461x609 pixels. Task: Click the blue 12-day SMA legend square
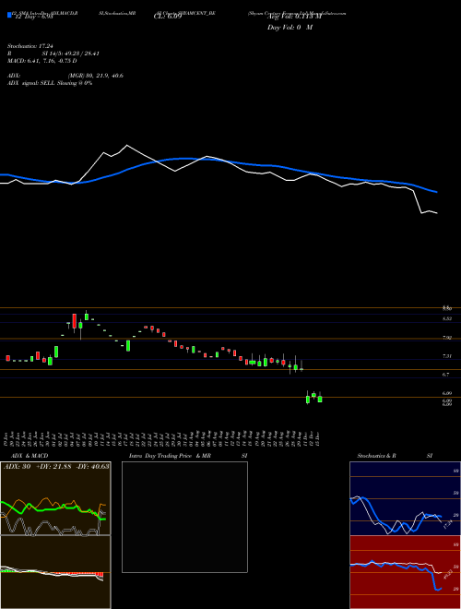click(x=9, y=15)
